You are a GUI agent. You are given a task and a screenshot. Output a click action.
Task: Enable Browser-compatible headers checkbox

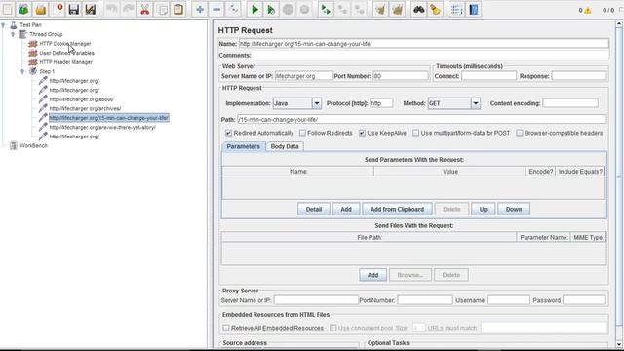(520, 133)
